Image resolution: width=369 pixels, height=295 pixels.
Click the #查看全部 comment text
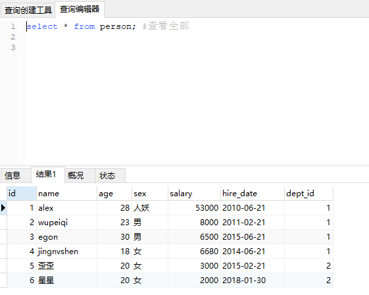(x=166, y=26)
